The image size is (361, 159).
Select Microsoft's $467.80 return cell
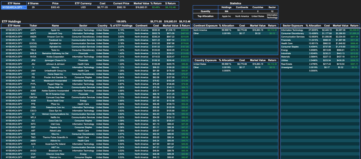pos(185,33)
